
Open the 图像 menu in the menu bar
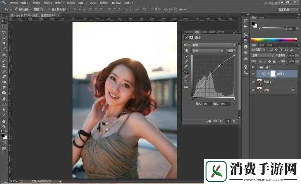pos(37,2)
